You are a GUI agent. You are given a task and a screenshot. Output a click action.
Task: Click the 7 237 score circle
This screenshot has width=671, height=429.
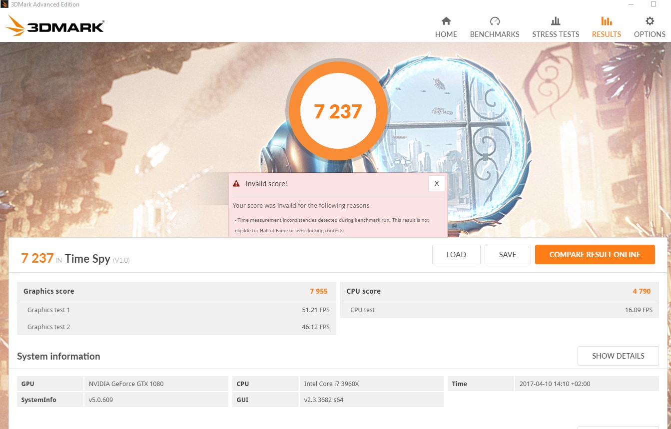pos(338,111)
